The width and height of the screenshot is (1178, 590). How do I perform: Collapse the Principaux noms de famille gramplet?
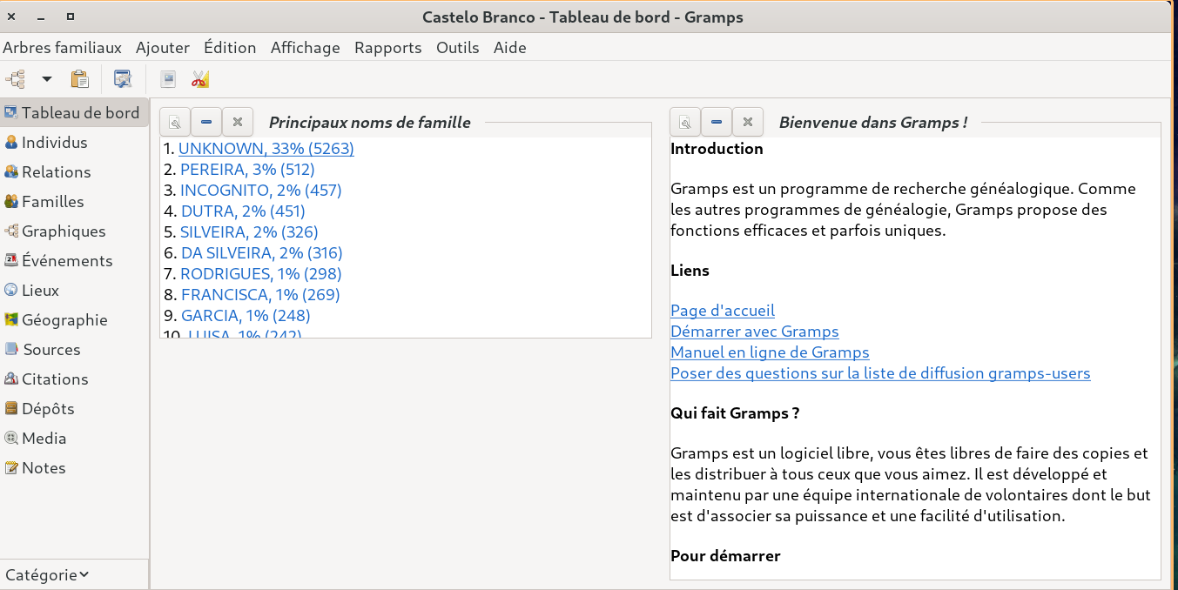206,123
